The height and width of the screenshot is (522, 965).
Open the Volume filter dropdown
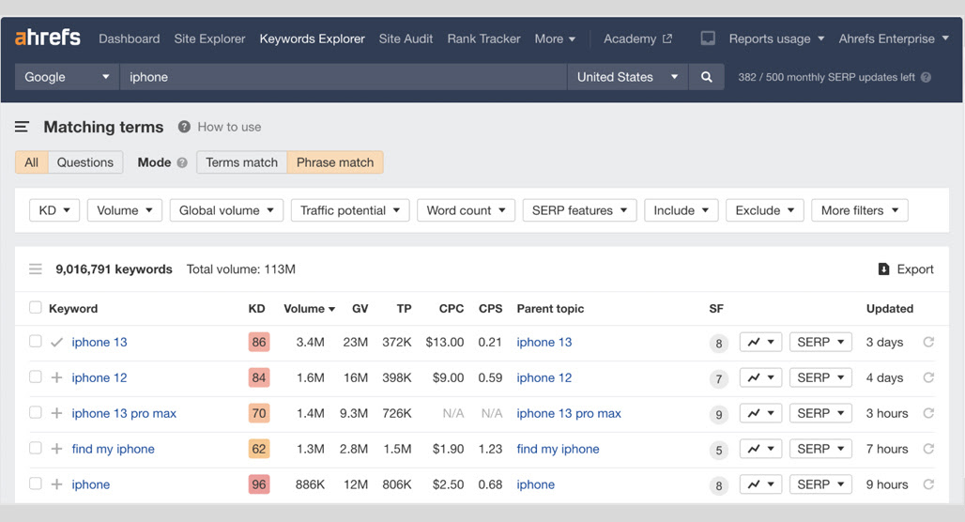coord(124,210)
